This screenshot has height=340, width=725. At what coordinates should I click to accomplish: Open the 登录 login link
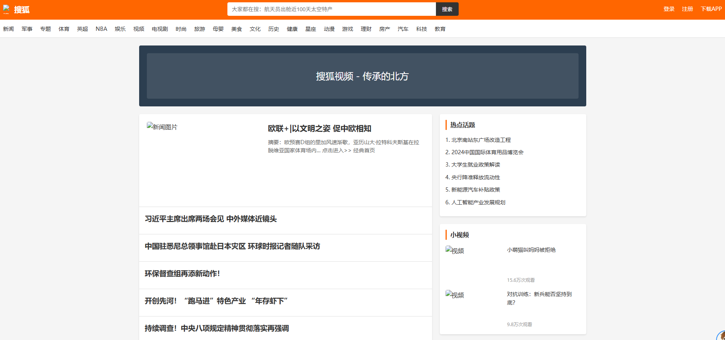click(669, 9)
